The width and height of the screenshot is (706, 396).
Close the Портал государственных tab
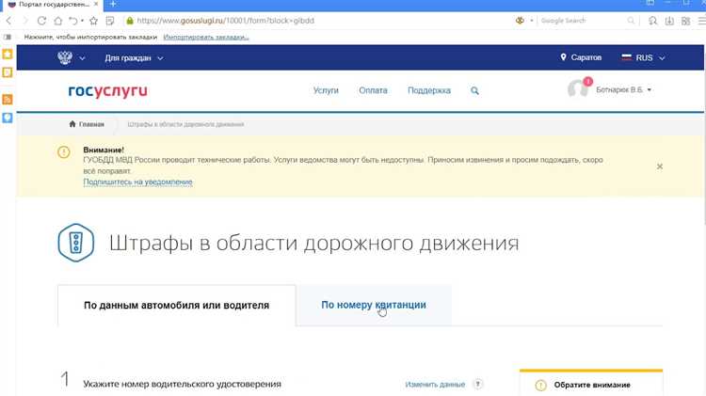pyautogui.click(x=96, y=4)
